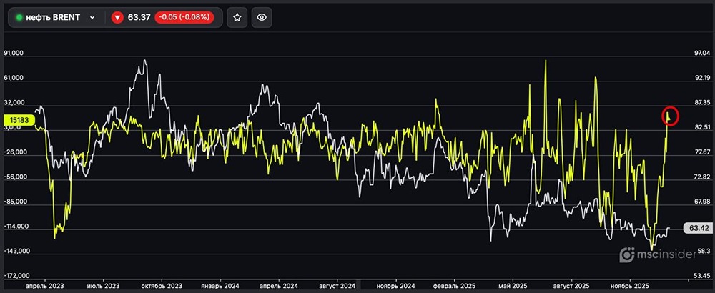
Task: Click the 97.04 right-axis price label
Action: (702, 53)
